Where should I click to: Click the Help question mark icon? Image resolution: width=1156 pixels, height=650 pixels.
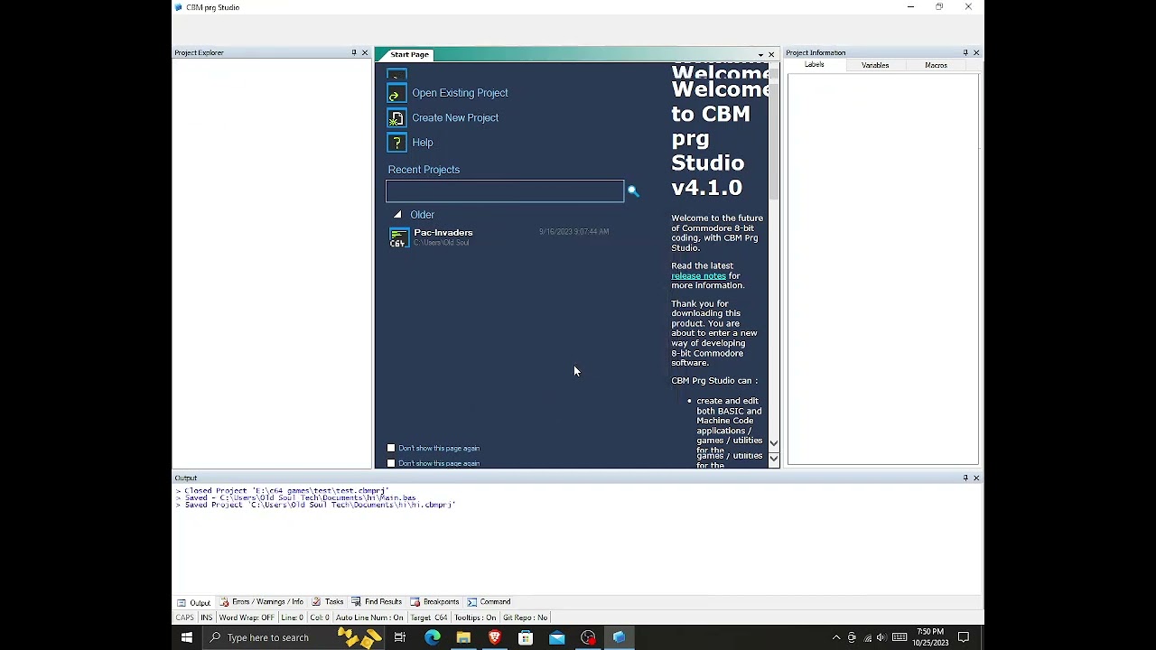tap(396, 142)
